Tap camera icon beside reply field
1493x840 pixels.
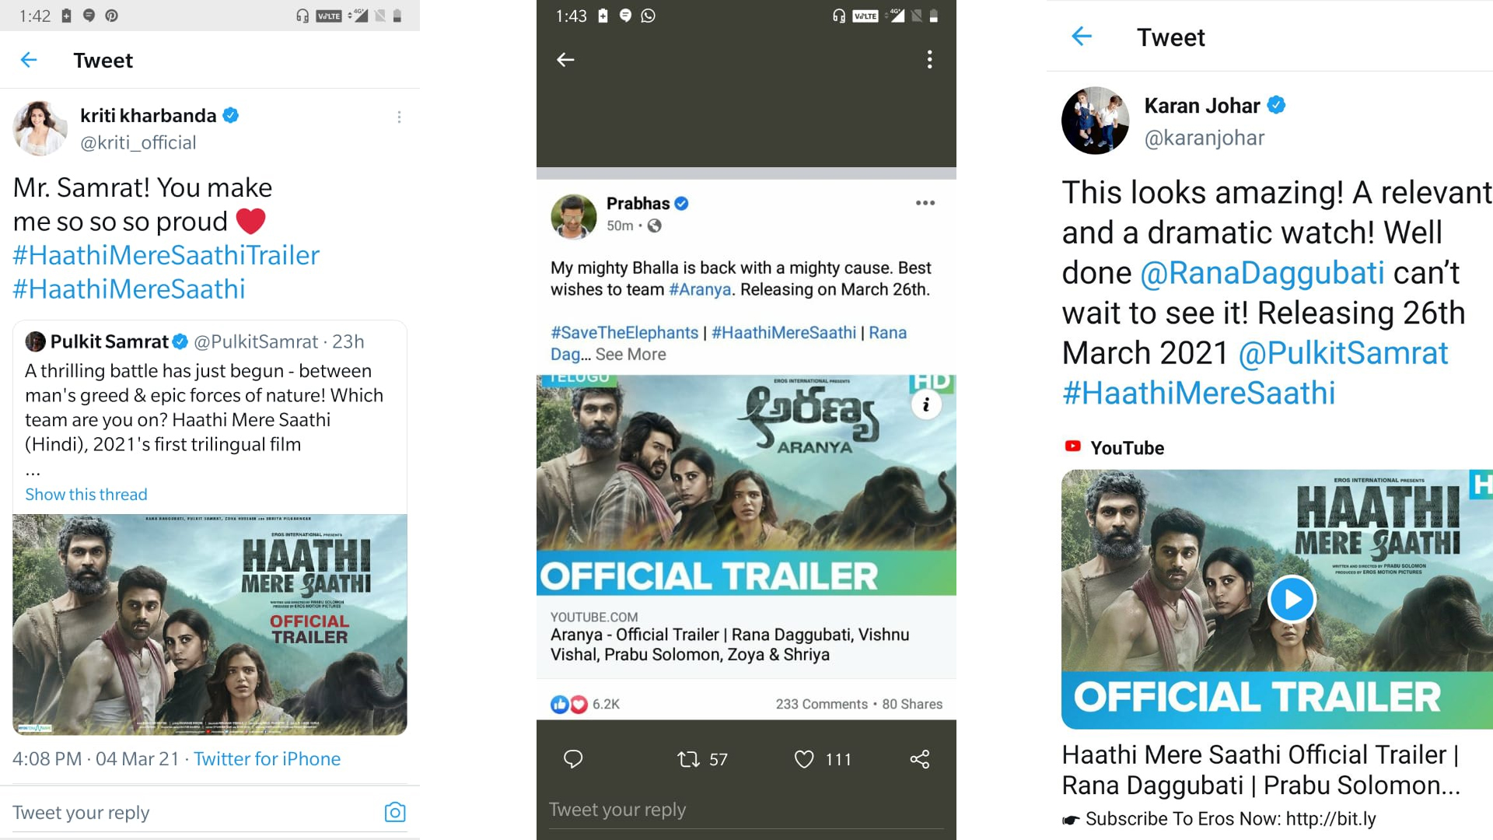[x=395, y=813]
